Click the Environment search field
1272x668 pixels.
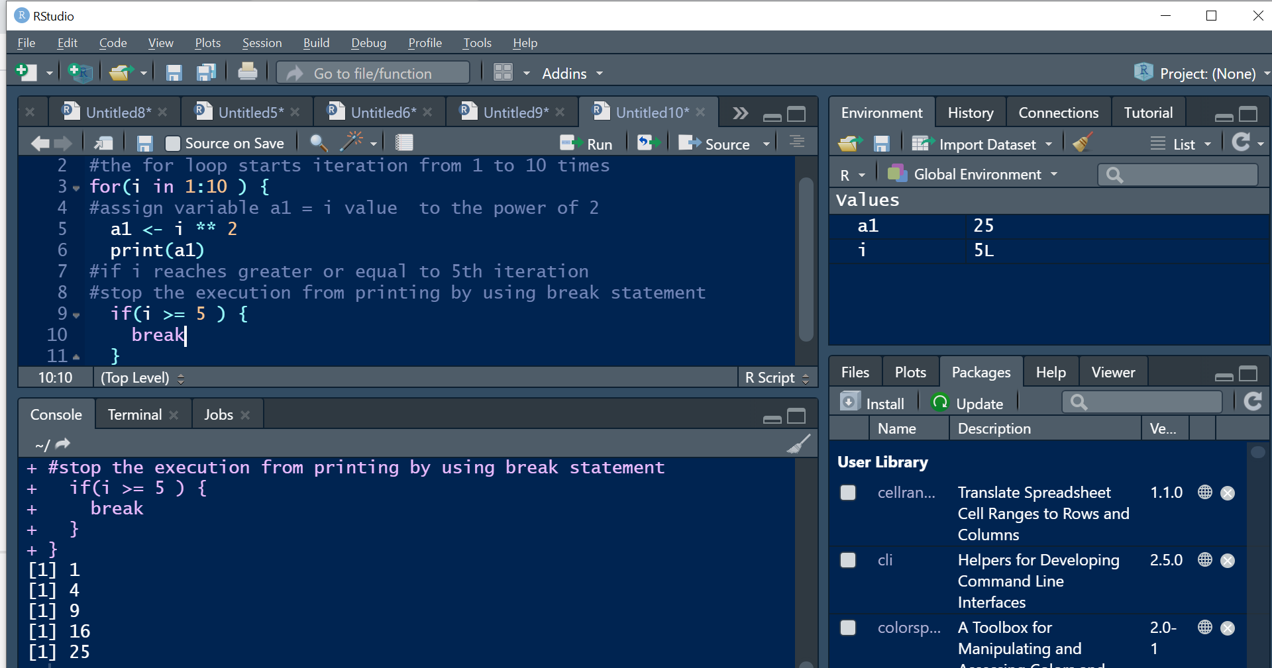(1178, 175)
